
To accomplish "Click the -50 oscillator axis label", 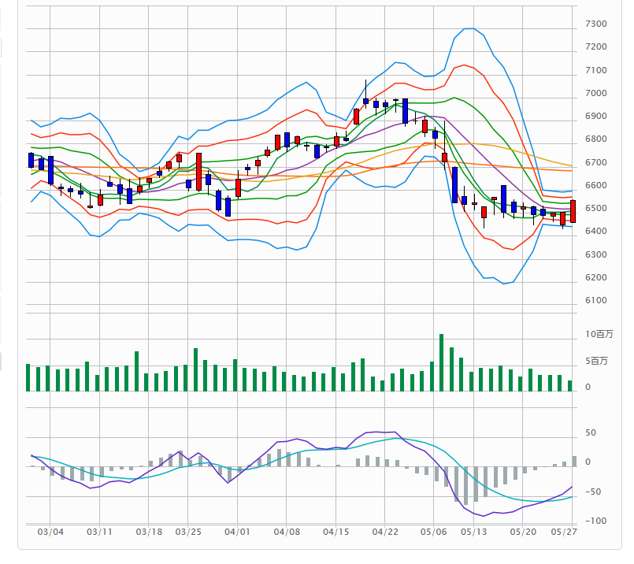I will point(594,492).
